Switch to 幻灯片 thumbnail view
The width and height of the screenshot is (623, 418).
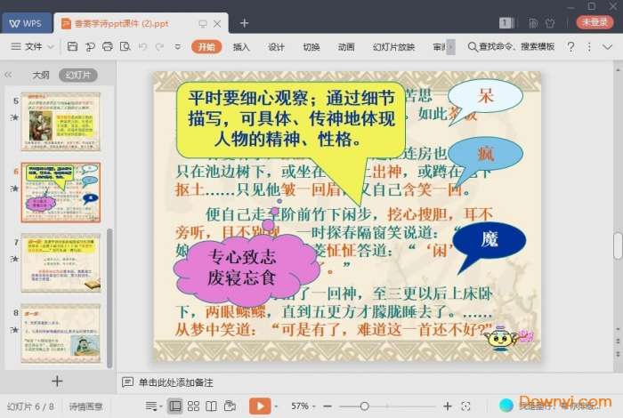coord(78,75)
